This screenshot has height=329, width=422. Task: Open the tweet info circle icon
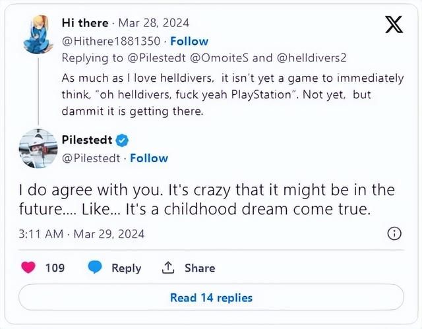click(x=394, y=233)
